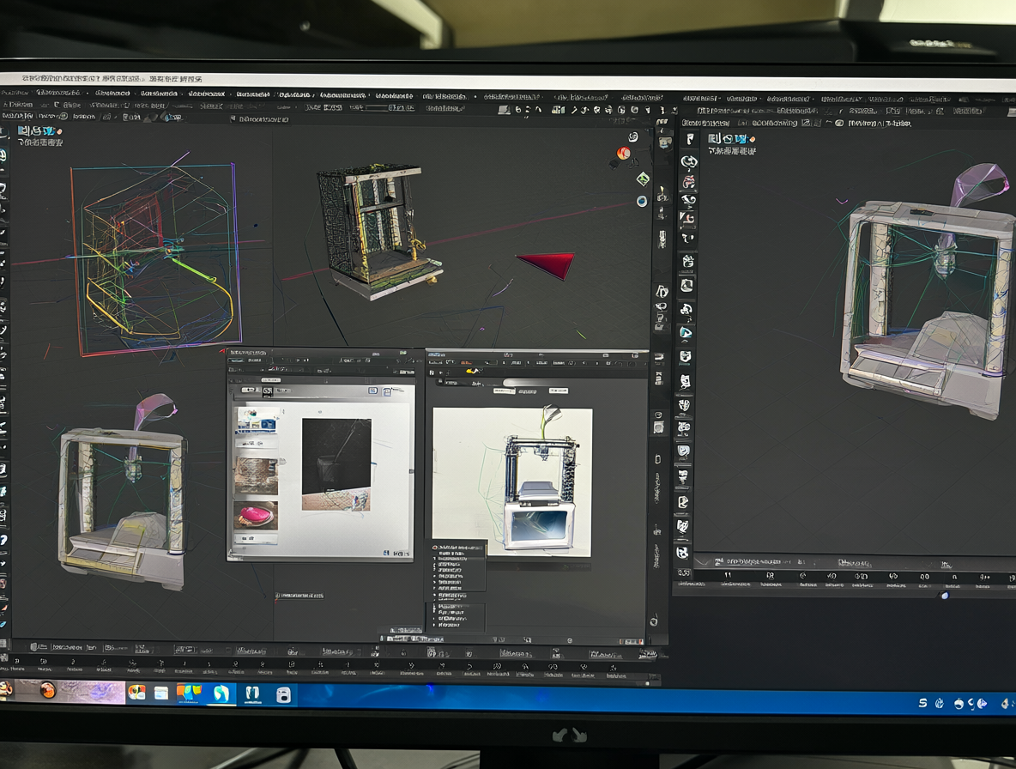Open the brown textured thumbnail in image browser
The height and width of the screenshot is (769, 1016).
tap(256, 476)
